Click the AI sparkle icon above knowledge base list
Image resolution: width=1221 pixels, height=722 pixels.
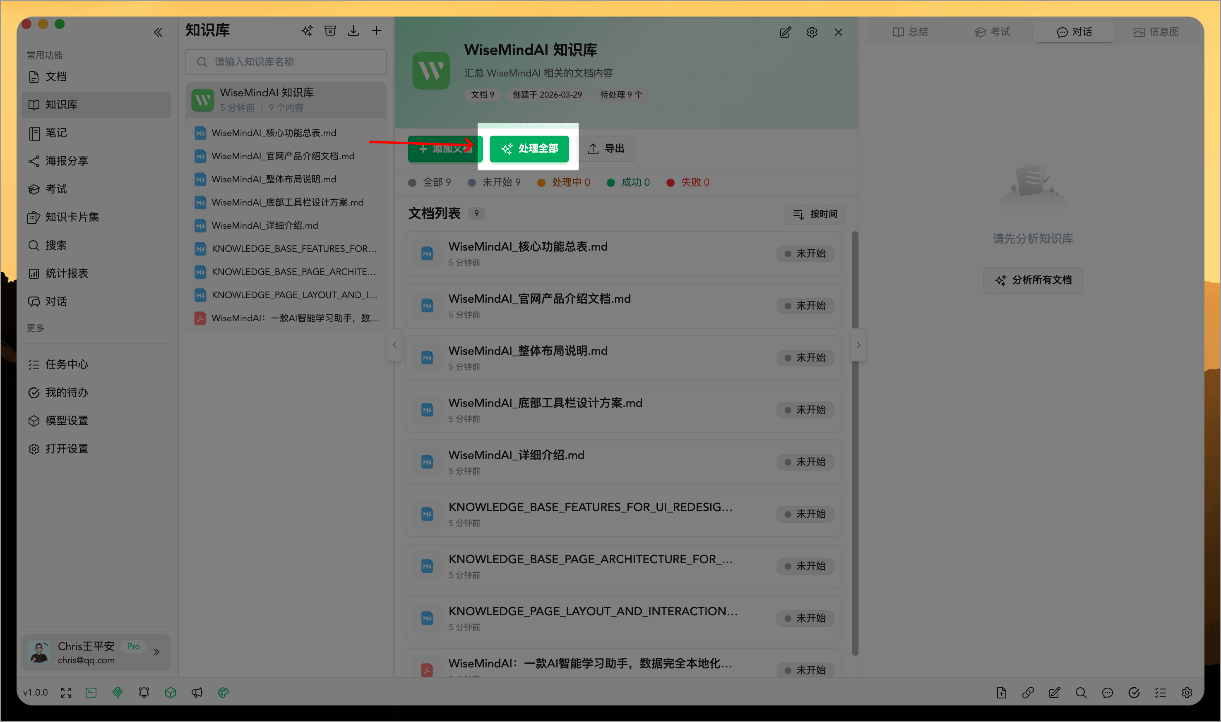click(307, 30)
